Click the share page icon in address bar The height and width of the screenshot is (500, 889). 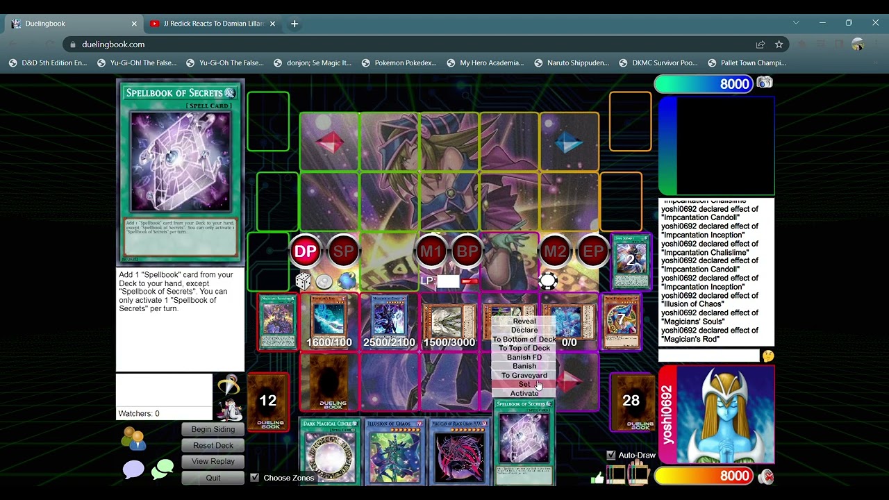(761, 44)
